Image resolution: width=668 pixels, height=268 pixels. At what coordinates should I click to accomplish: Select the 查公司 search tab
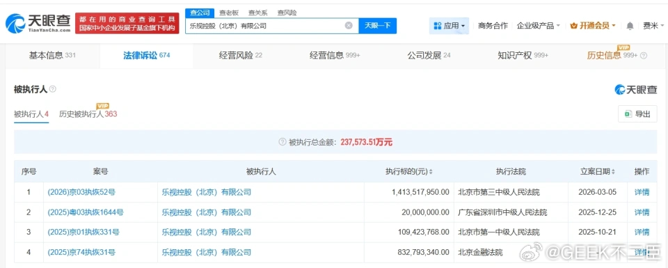pos(200,13)
